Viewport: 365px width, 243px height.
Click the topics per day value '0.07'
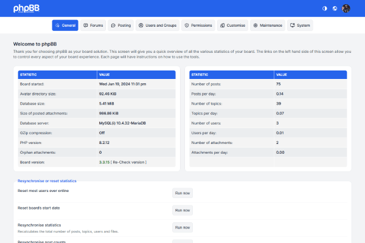pyautogui.click(x=280, y=113)
